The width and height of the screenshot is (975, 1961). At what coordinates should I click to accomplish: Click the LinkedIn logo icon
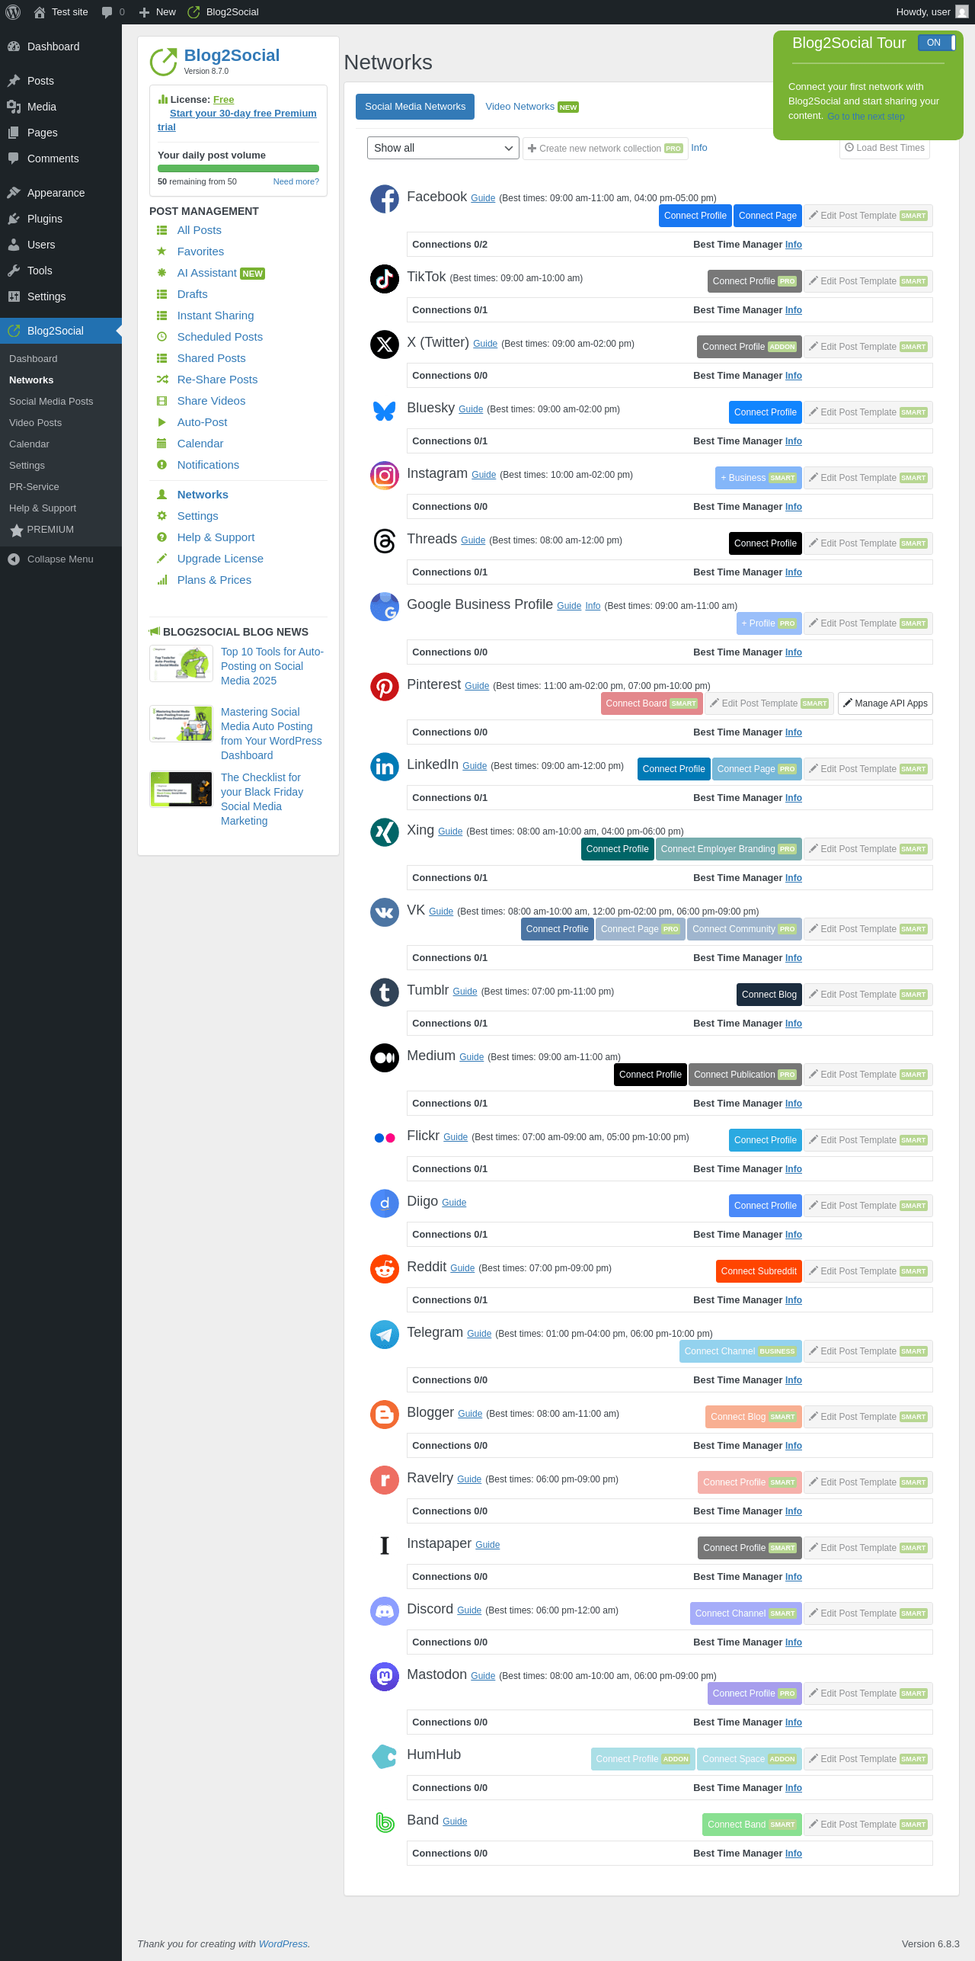point(385,767)
